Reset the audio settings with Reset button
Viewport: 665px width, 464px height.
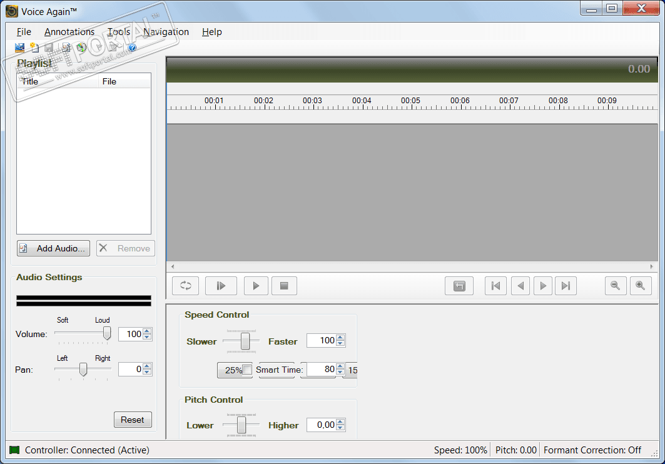133,420
